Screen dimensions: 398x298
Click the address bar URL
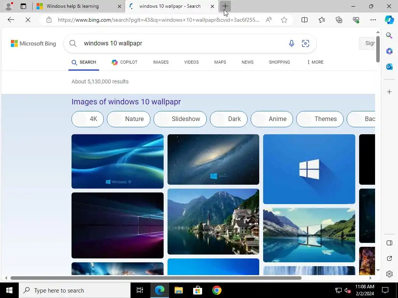[159, 20]
